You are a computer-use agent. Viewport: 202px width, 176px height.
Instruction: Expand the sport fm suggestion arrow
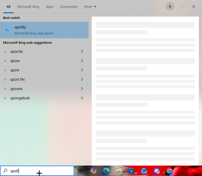pos(82,79)
